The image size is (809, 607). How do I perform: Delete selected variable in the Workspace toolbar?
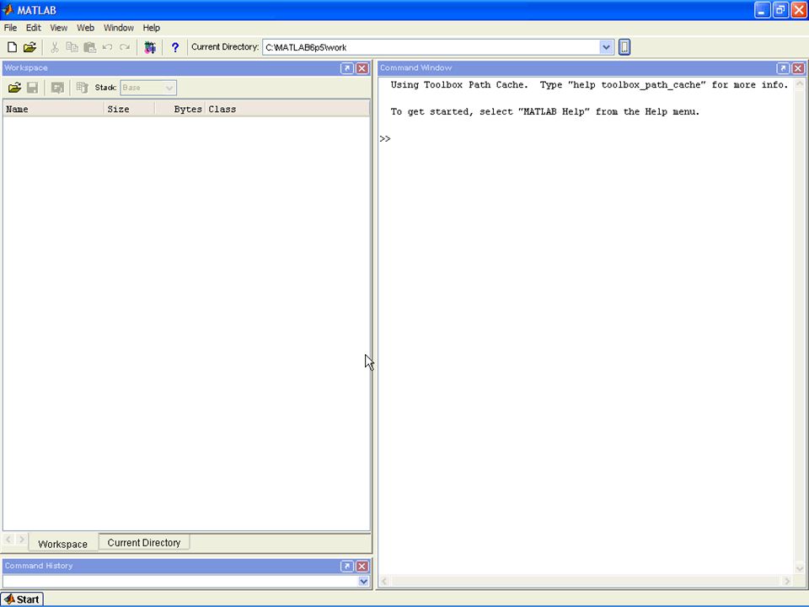point(82,88)
